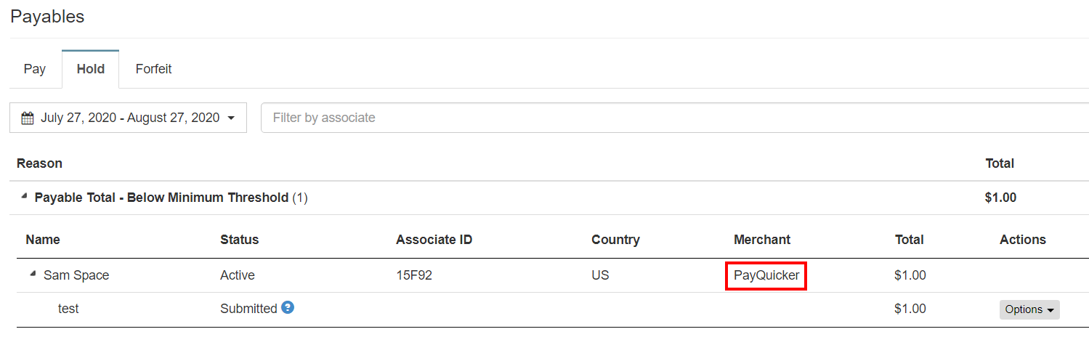Open the Forfeit tab
Viewport: 1089px width, 361px height.
pyautogui.click(x=153, y=69)
